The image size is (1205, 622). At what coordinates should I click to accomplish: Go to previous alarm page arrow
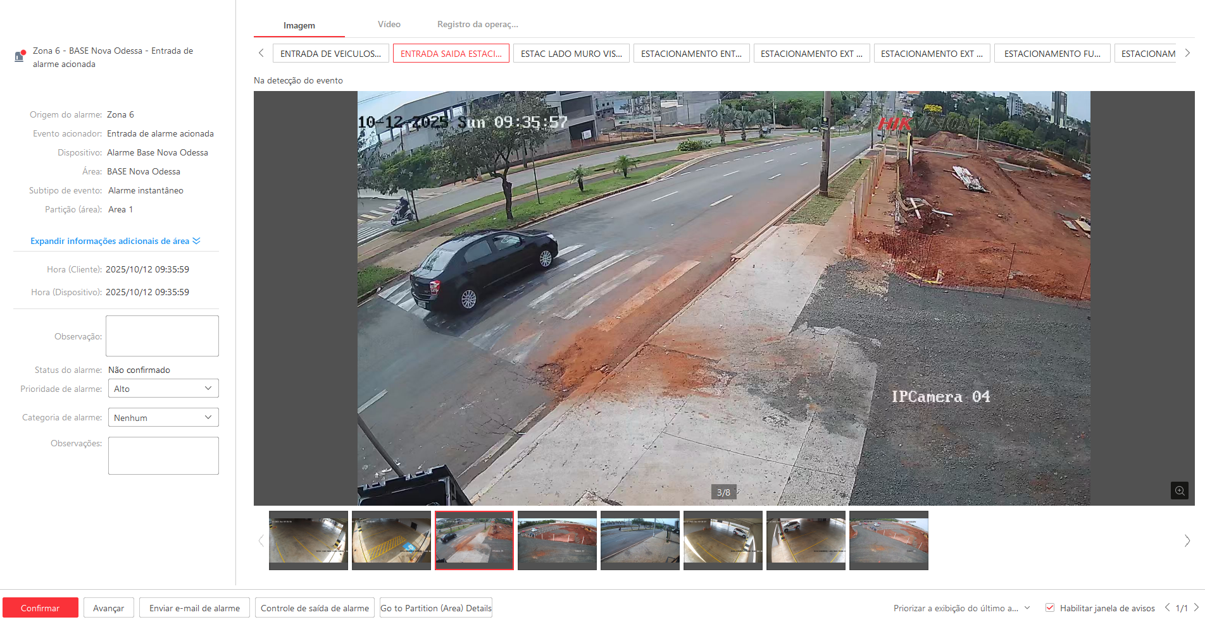point(1167,607)
